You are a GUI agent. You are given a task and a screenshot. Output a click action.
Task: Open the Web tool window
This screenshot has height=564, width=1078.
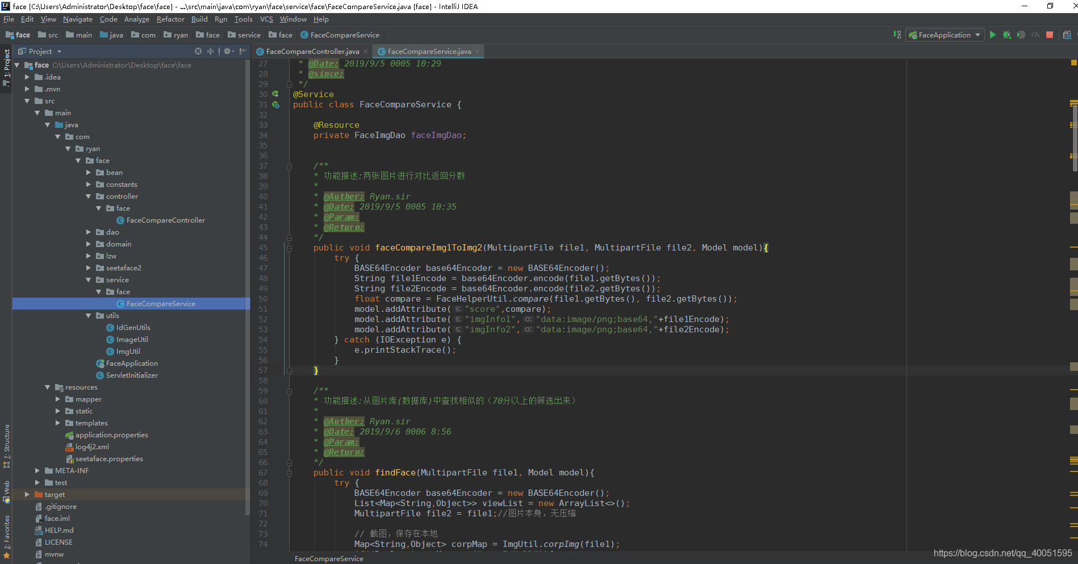[6, 492]
